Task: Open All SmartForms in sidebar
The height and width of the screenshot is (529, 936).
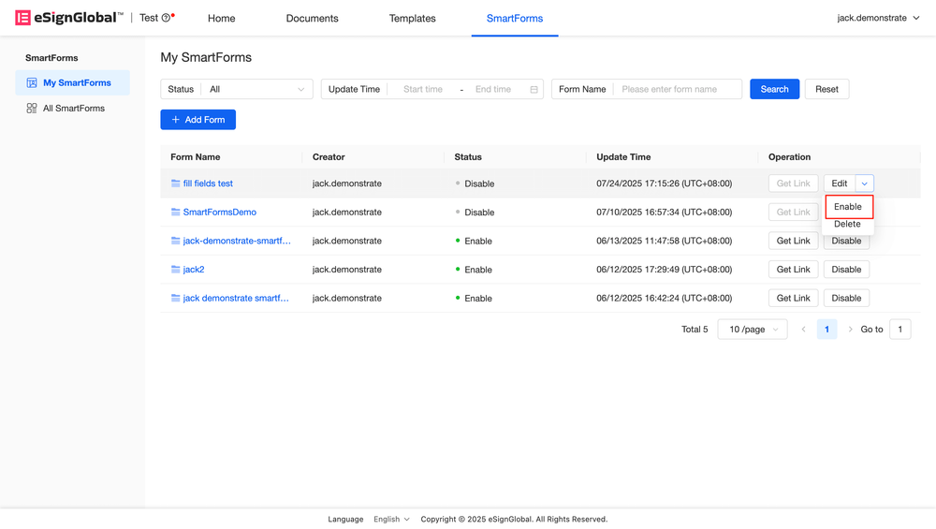Action: click(x=73, y=109)
